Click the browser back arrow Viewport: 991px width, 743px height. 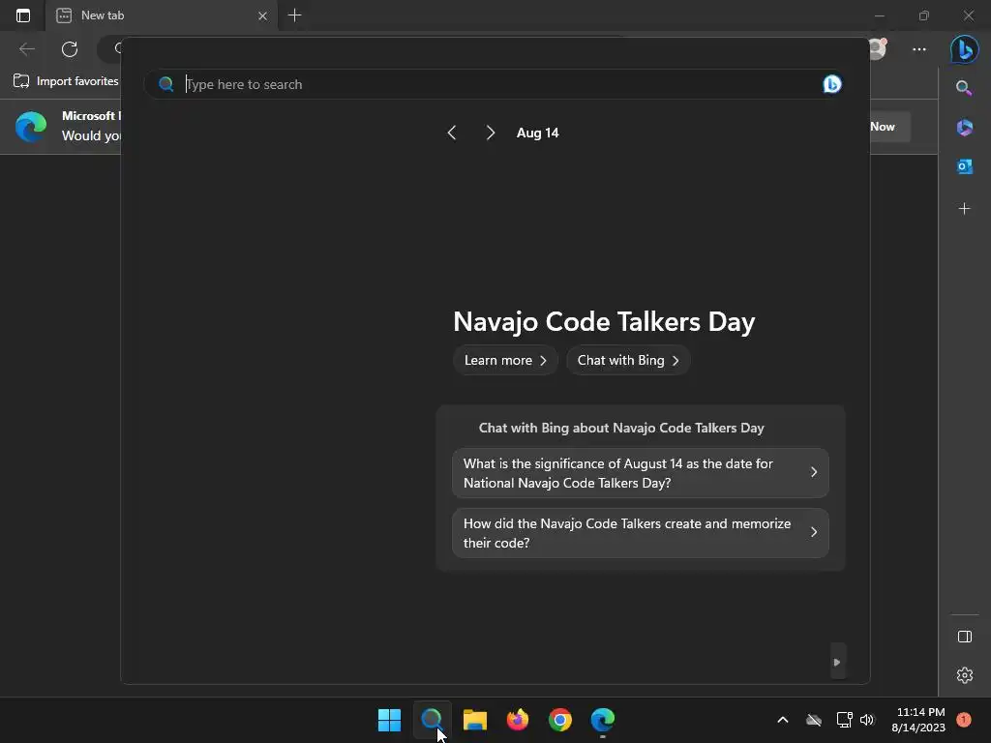[26, 48]
